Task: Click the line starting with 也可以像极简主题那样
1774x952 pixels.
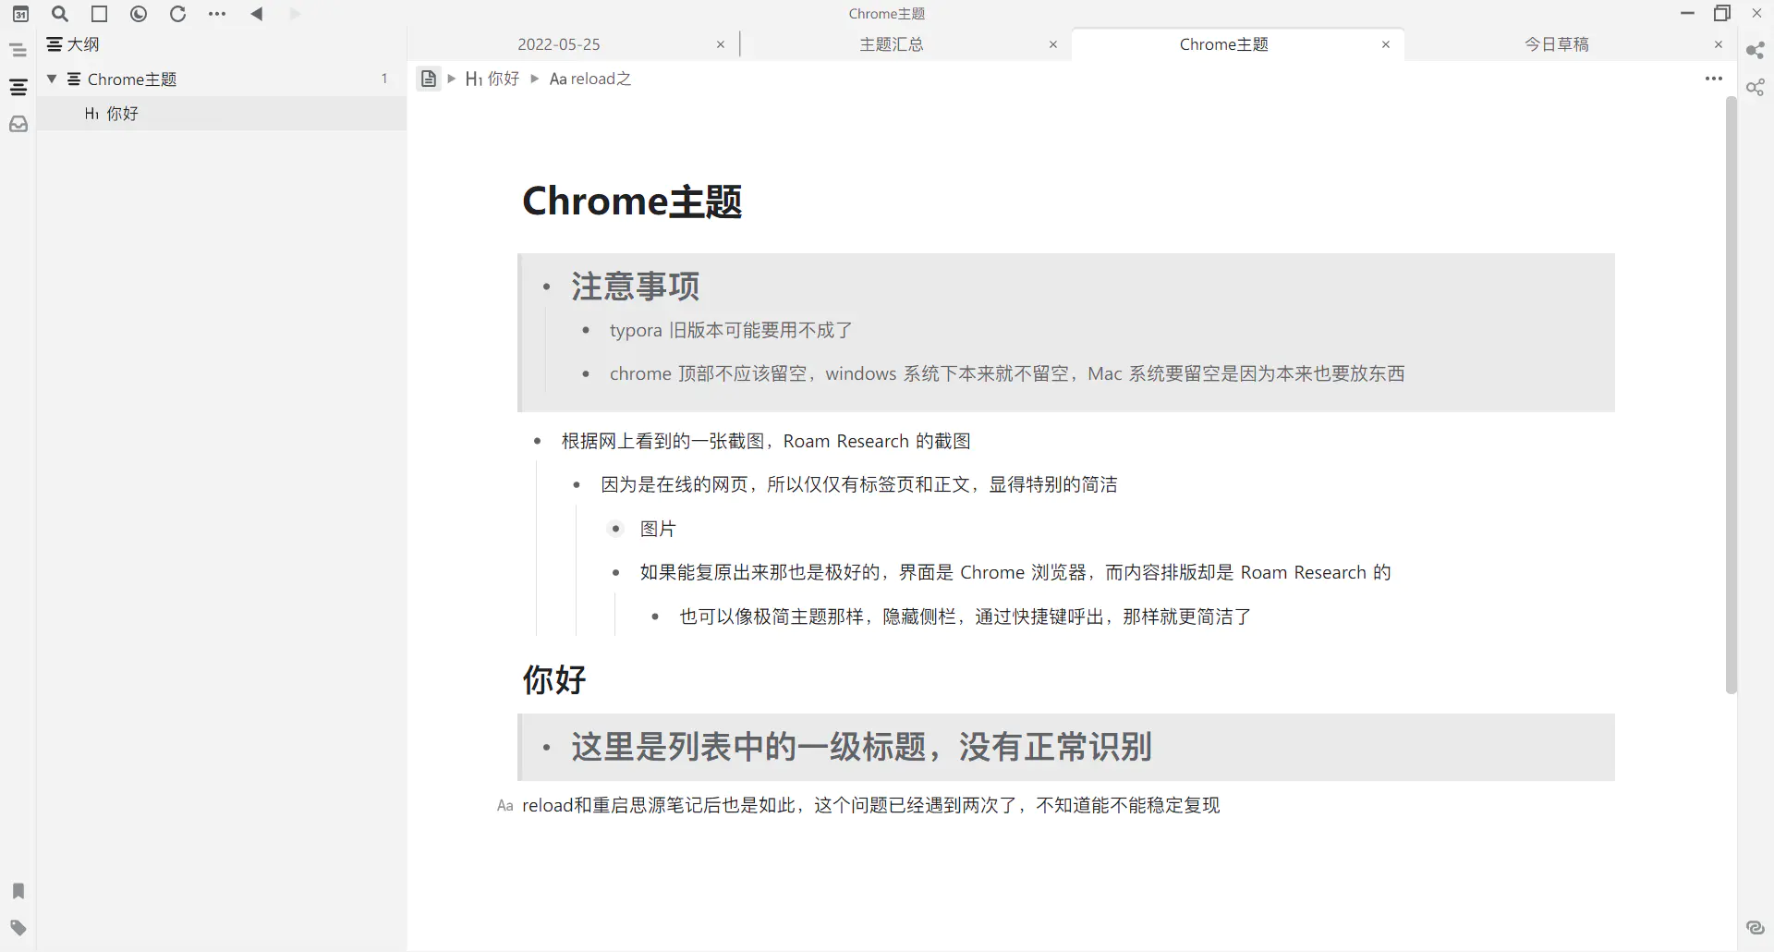Action: pyautogui.click(x=966, y=617)
